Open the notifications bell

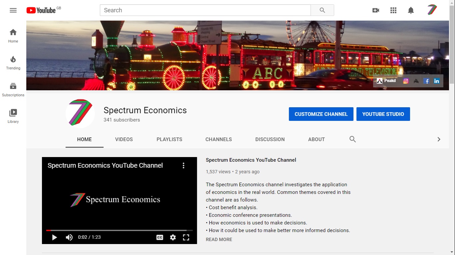(411, 10)
